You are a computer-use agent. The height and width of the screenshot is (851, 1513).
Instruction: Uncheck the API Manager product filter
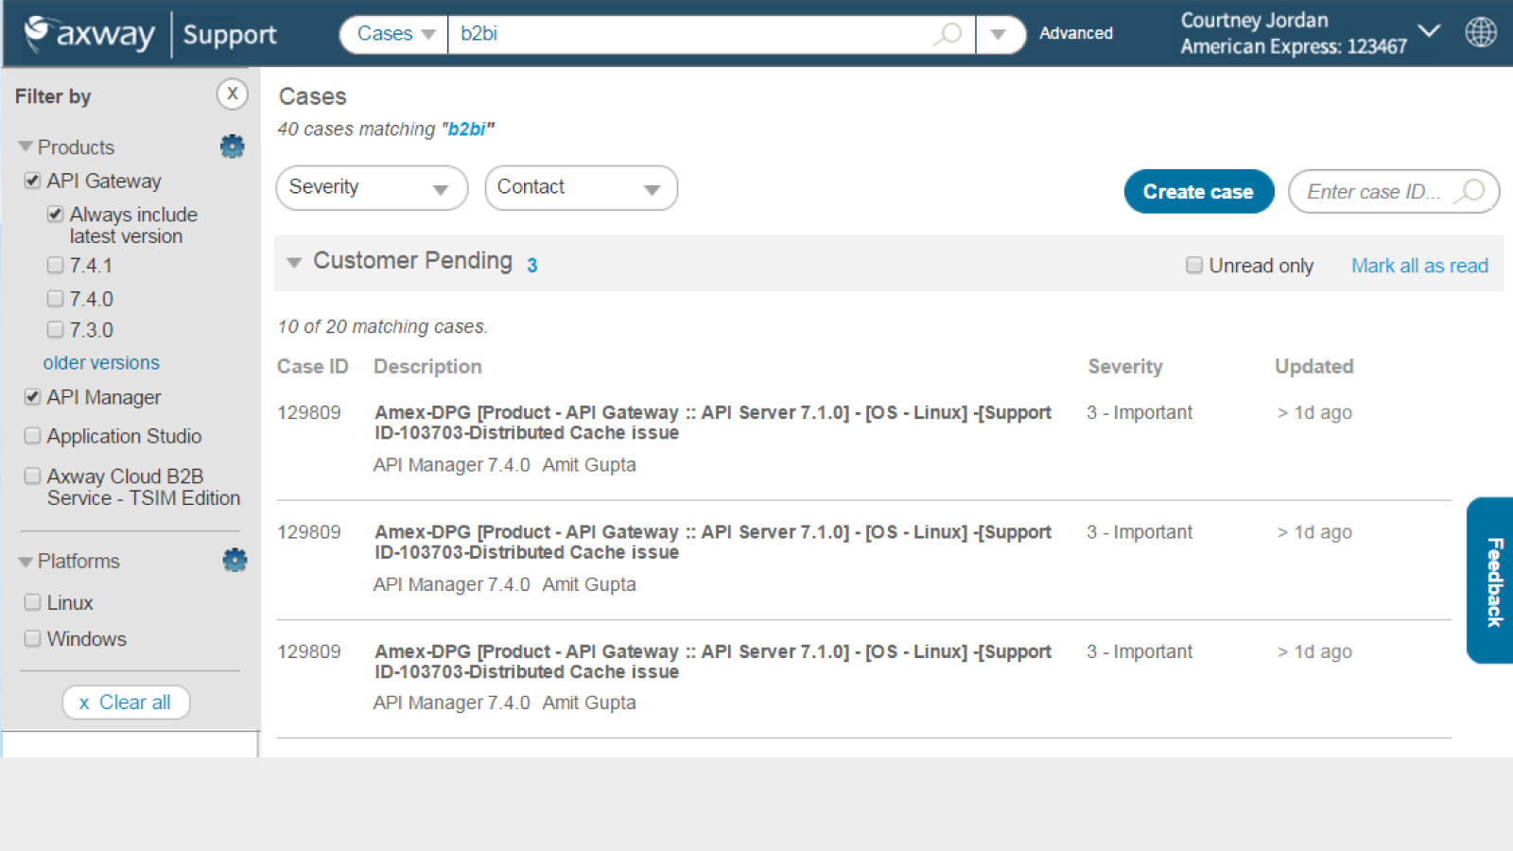click(33, 397)
